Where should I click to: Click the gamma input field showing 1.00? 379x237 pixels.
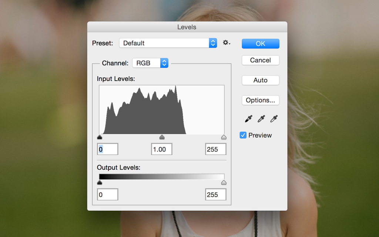162,149
